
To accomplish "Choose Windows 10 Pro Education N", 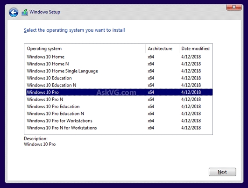I will pos(119,114).
